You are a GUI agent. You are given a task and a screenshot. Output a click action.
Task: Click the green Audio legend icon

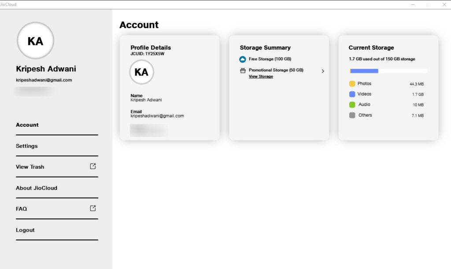(352, 104)
